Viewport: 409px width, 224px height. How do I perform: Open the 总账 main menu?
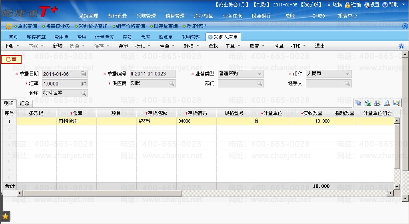290,16
